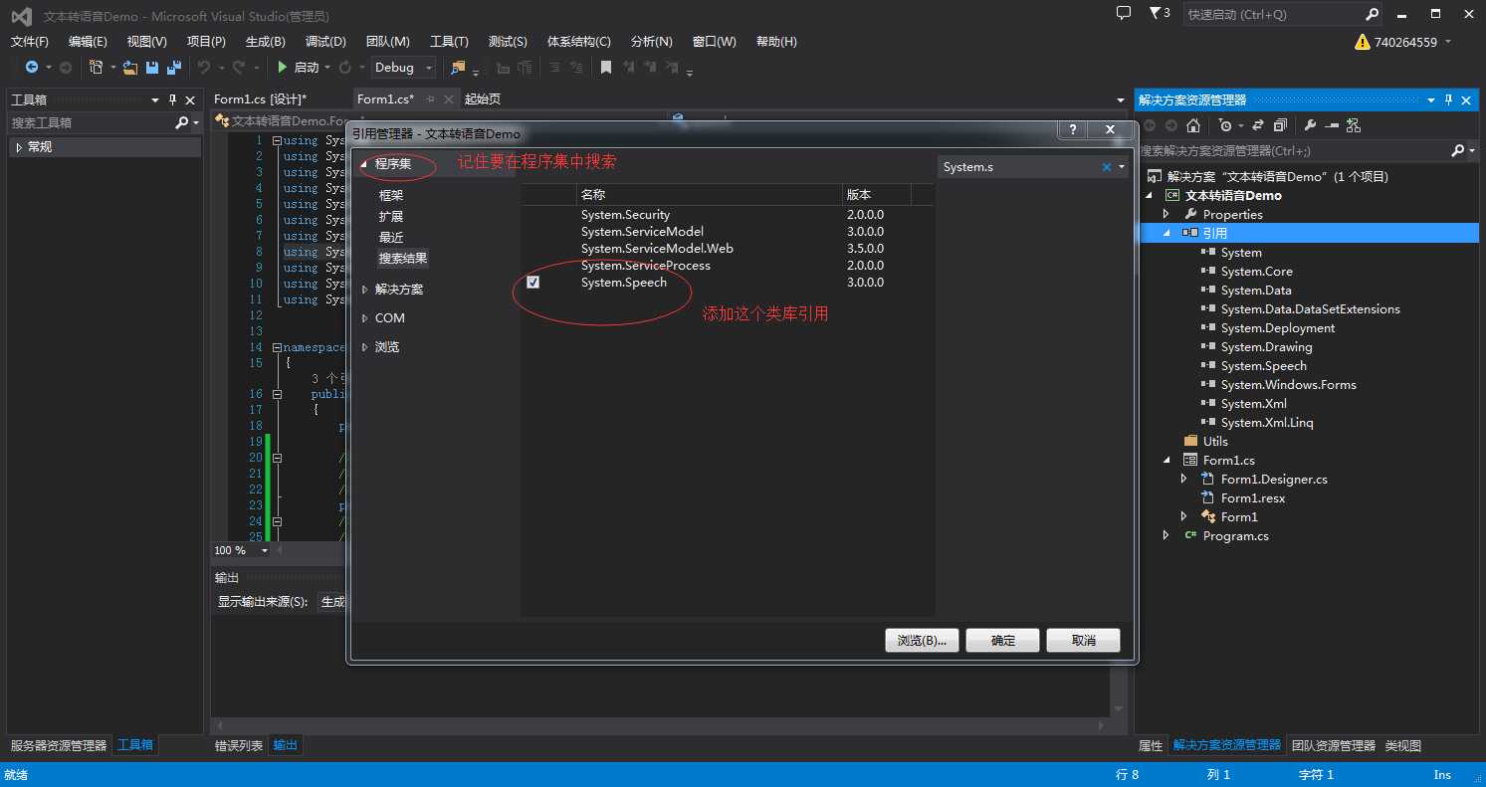Expand the COM section in Reference Manager
Screen dimensions: 1486x787
point(364,318)
